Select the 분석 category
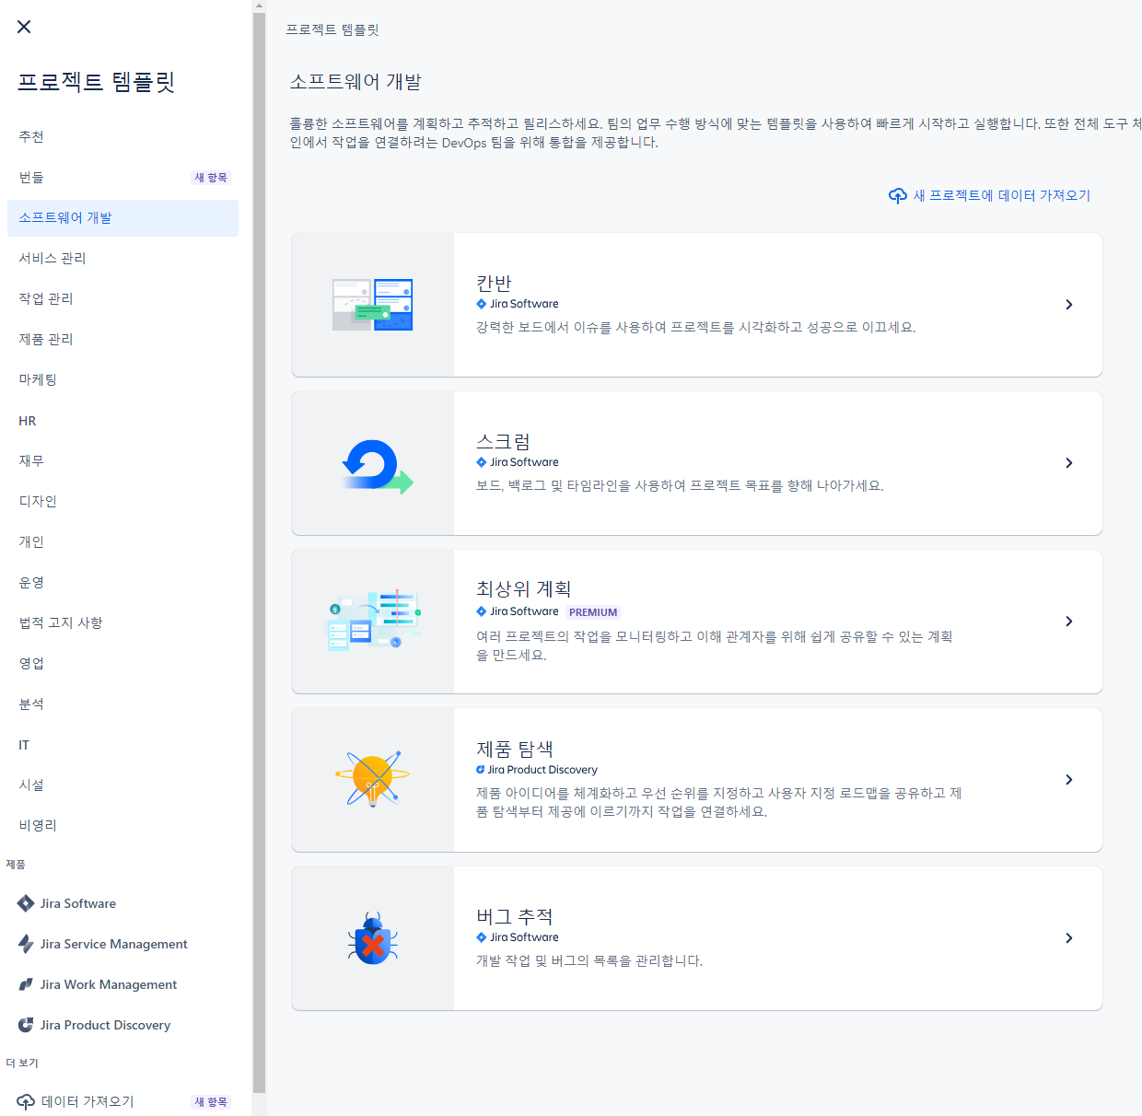The height and width of the screenshot is (1116, 1142). 122,704
